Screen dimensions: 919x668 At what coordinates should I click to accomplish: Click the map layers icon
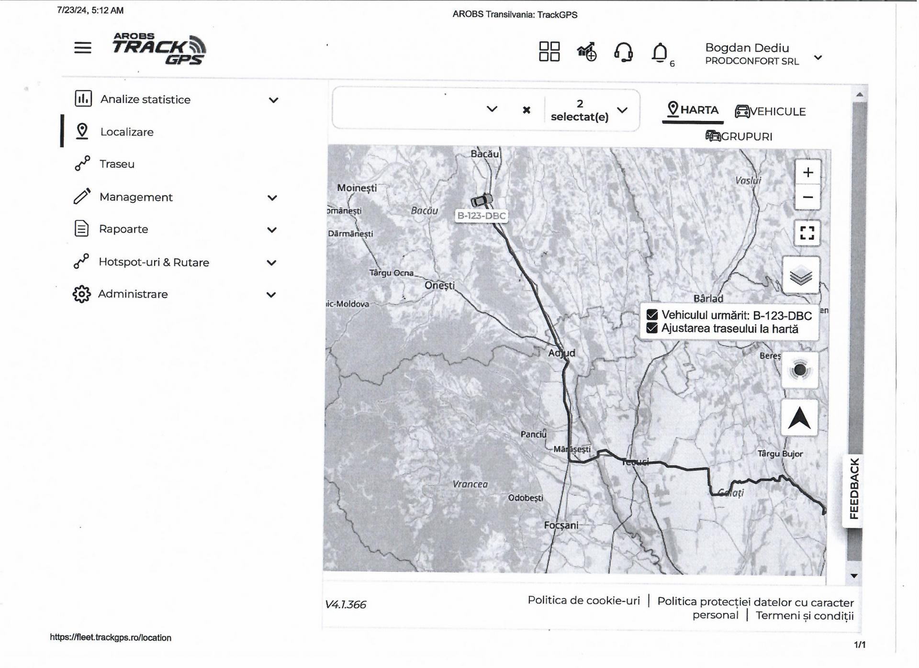(x=801, y=276)
